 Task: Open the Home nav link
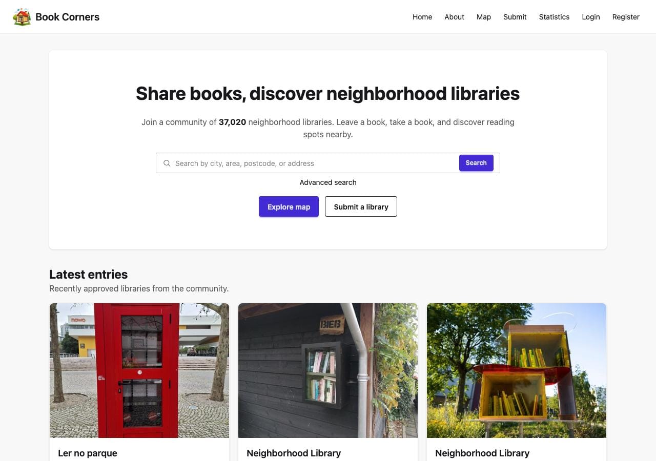(422, 17)
